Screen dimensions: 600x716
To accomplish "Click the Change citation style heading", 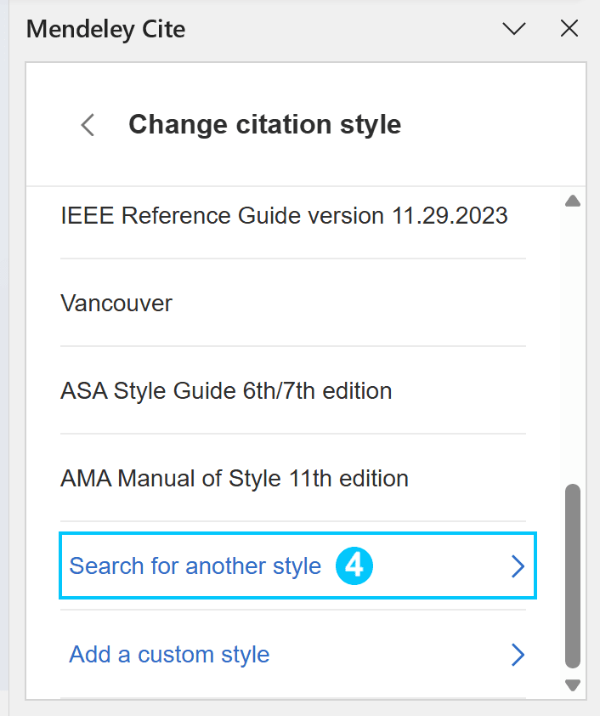I will click(x=264, y=124).
